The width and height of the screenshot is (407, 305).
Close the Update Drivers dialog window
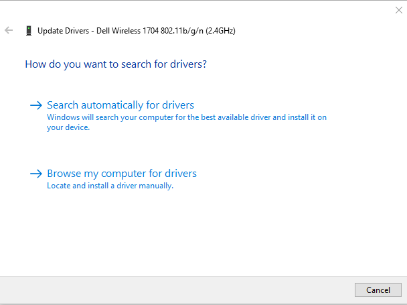399,10
